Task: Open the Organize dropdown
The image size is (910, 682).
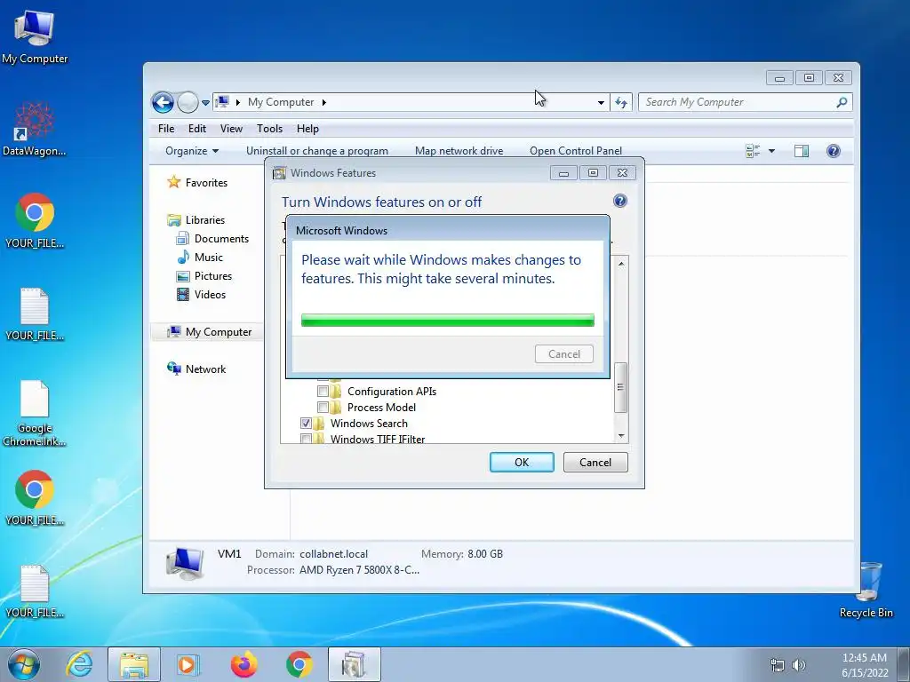Action: pyautogui.click(x=192, y=151)
